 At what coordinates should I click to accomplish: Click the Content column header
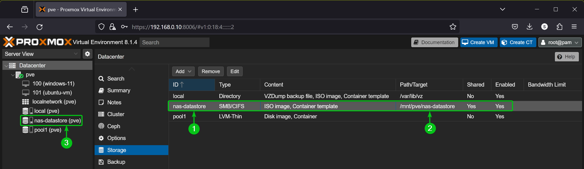tap(328, 85)
